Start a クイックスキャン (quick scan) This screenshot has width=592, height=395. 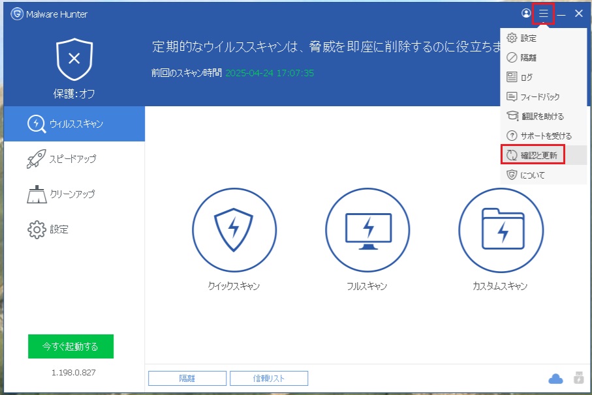(x=234, y=230)
